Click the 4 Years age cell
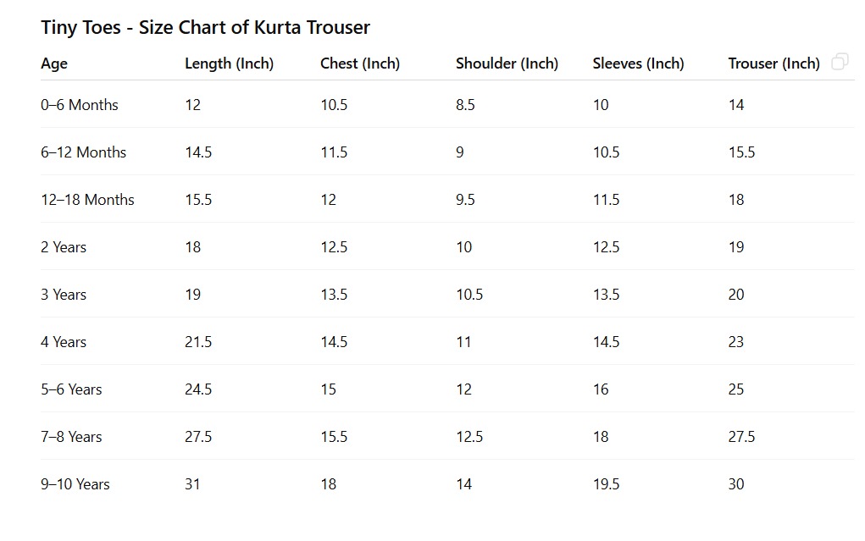Image resolution: width=865 pixels, height=541 pixels. click(x=64, y=342)
